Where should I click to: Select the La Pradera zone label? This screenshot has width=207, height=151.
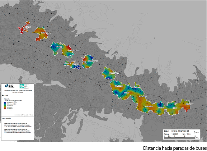(142, 97)
